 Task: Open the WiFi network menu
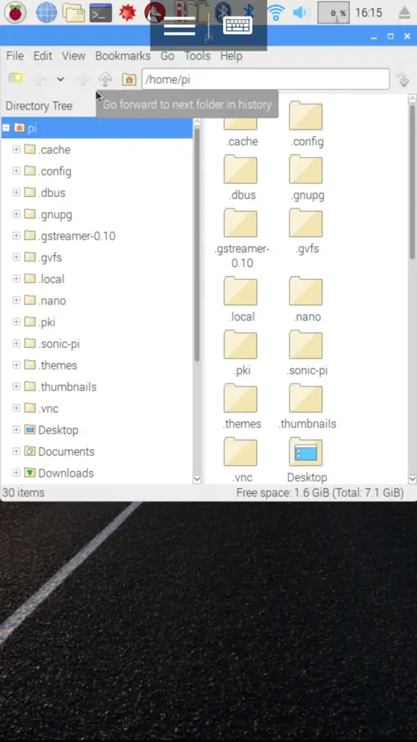click(276, 12)
